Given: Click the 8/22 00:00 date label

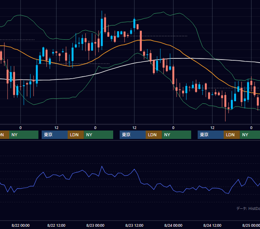Looking at the screenshot, I should click(21, 225).
